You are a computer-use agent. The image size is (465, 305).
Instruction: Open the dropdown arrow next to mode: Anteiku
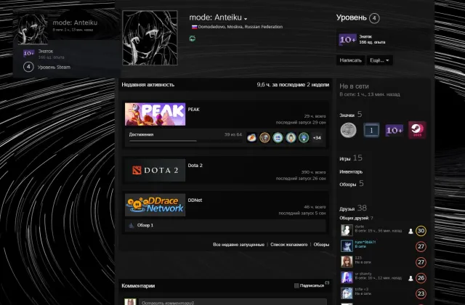click(246, 19)
